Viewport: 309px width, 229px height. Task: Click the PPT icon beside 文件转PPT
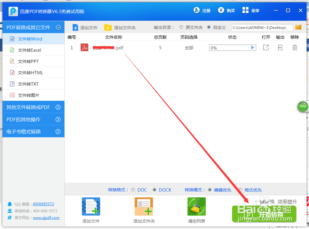click(x=12, y=61)
